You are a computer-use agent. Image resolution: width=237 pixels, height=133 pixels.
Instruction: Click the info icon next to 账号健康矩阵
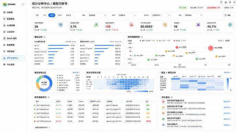tap(142, 37)
